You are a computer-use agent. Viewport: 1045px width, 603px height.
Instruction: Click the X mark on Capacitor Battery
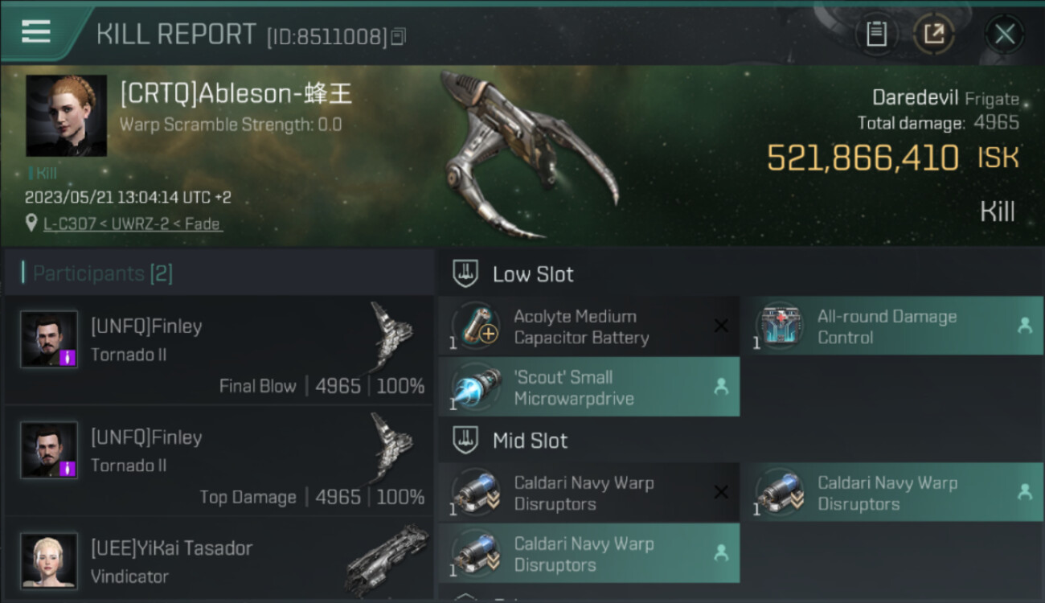721,326
